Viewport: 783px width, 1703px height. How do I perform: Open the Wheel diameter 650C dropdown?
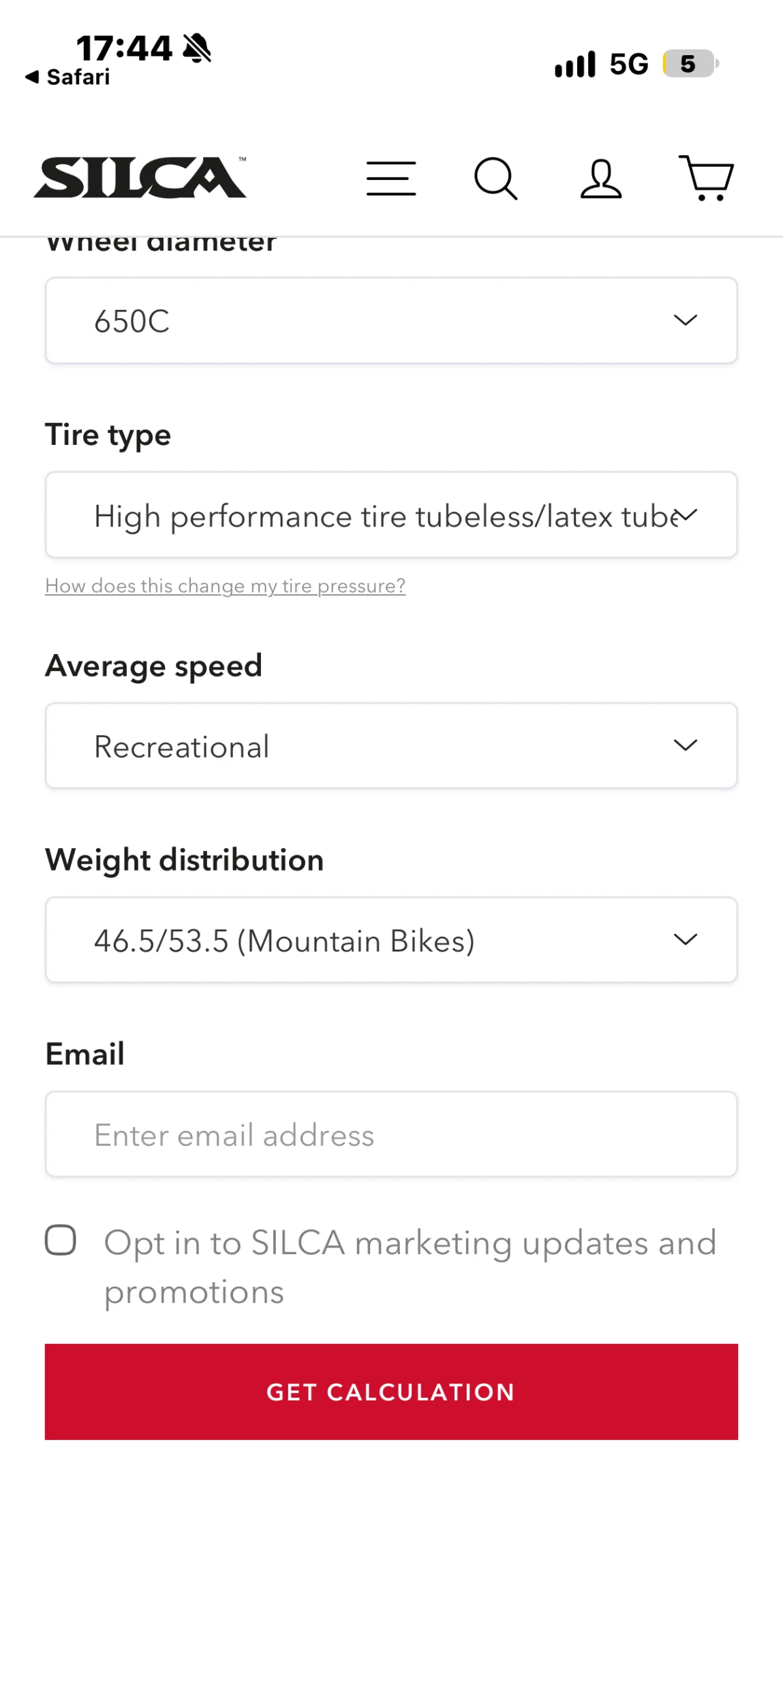(391, 320)
